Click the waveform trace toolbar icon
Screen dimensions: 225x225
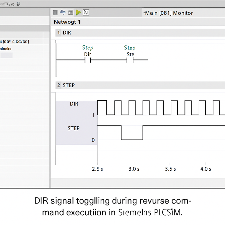pyautogui.click(x=86, y=13)
